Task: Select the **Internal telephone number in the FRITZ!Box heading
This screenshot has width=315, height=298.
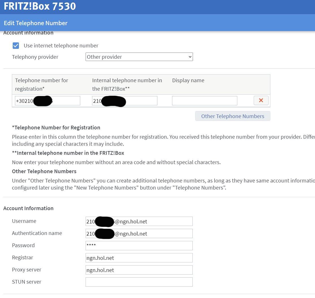Action: pyautogui.click(x=68, y=153)
